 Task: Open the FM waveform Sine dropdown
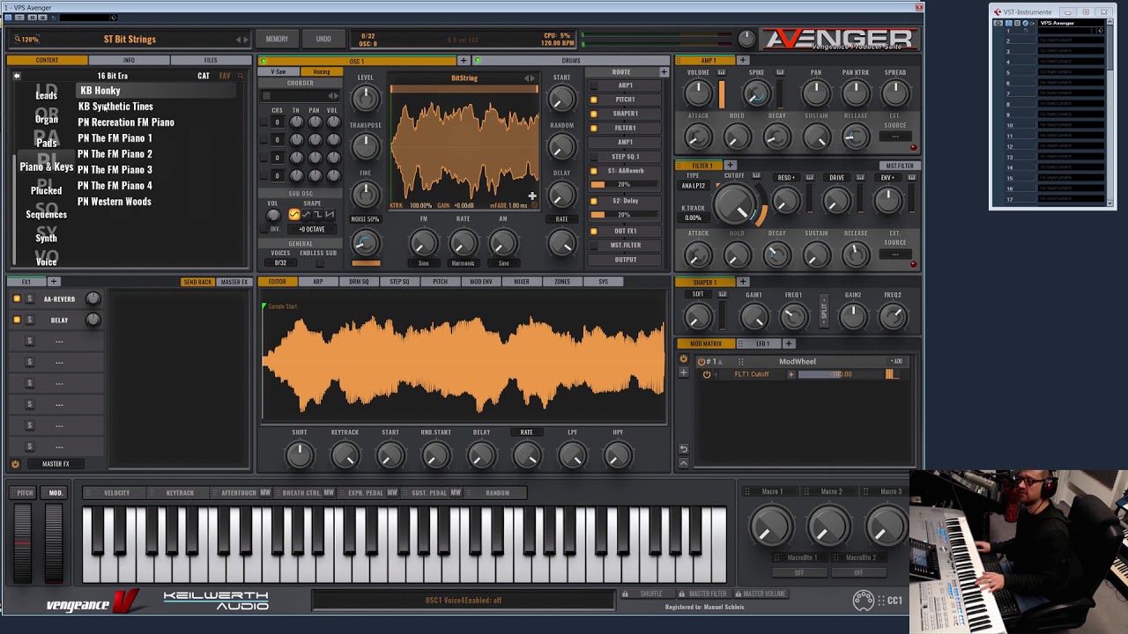click(423, 262)
